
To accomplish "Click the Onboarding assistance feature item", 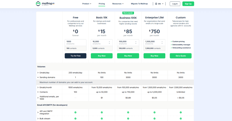I will pyautogui.click(x=181, y=48).
